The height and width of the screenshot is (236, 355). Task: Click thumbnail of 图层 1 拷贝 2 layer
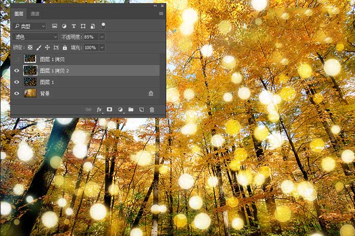tap(30, 70)
